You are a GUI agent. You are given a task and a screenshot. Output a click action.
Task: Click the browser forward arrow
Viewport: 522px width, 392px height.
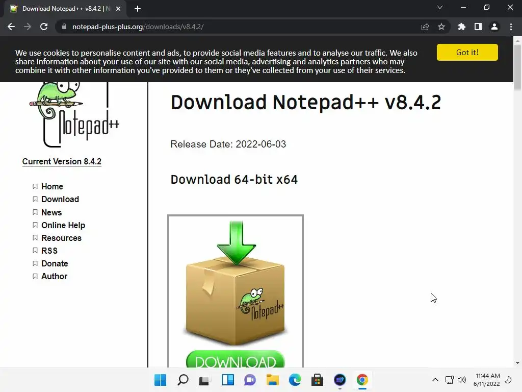click(28, 27)
